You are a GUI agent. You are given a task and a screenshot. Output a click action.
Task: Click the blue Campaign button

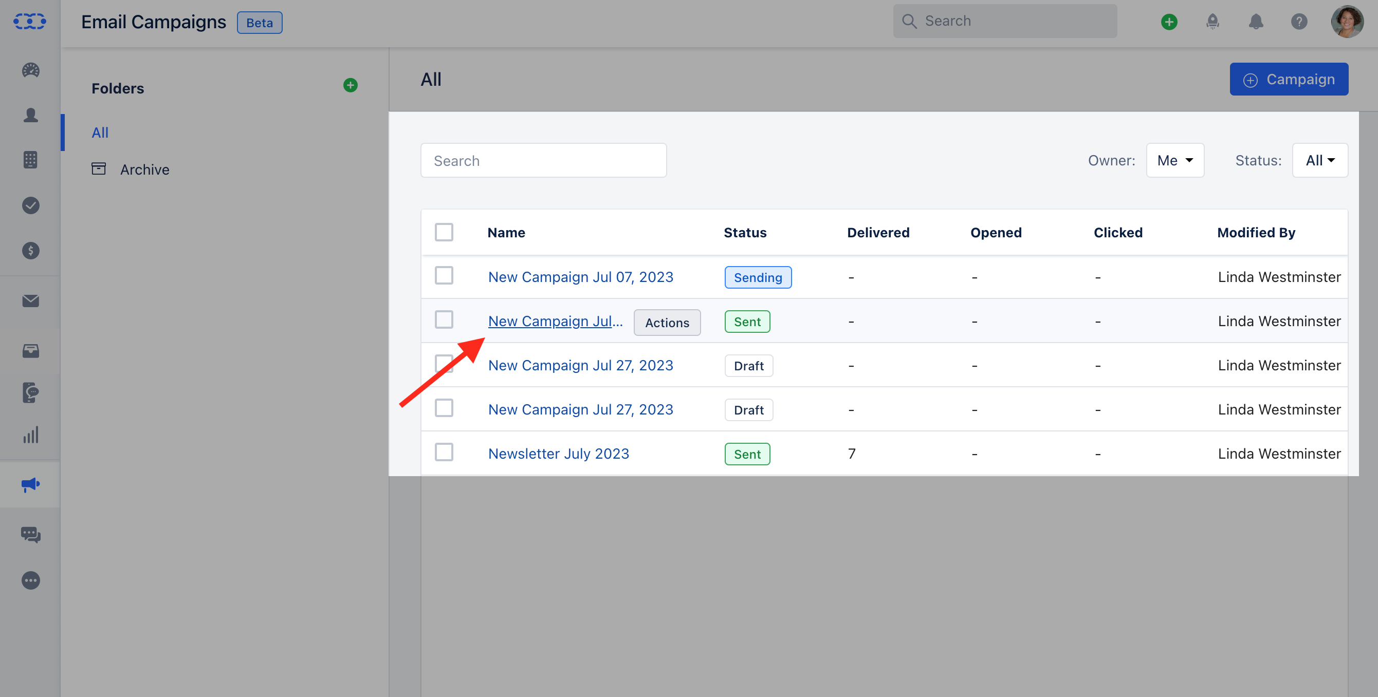1289,79
